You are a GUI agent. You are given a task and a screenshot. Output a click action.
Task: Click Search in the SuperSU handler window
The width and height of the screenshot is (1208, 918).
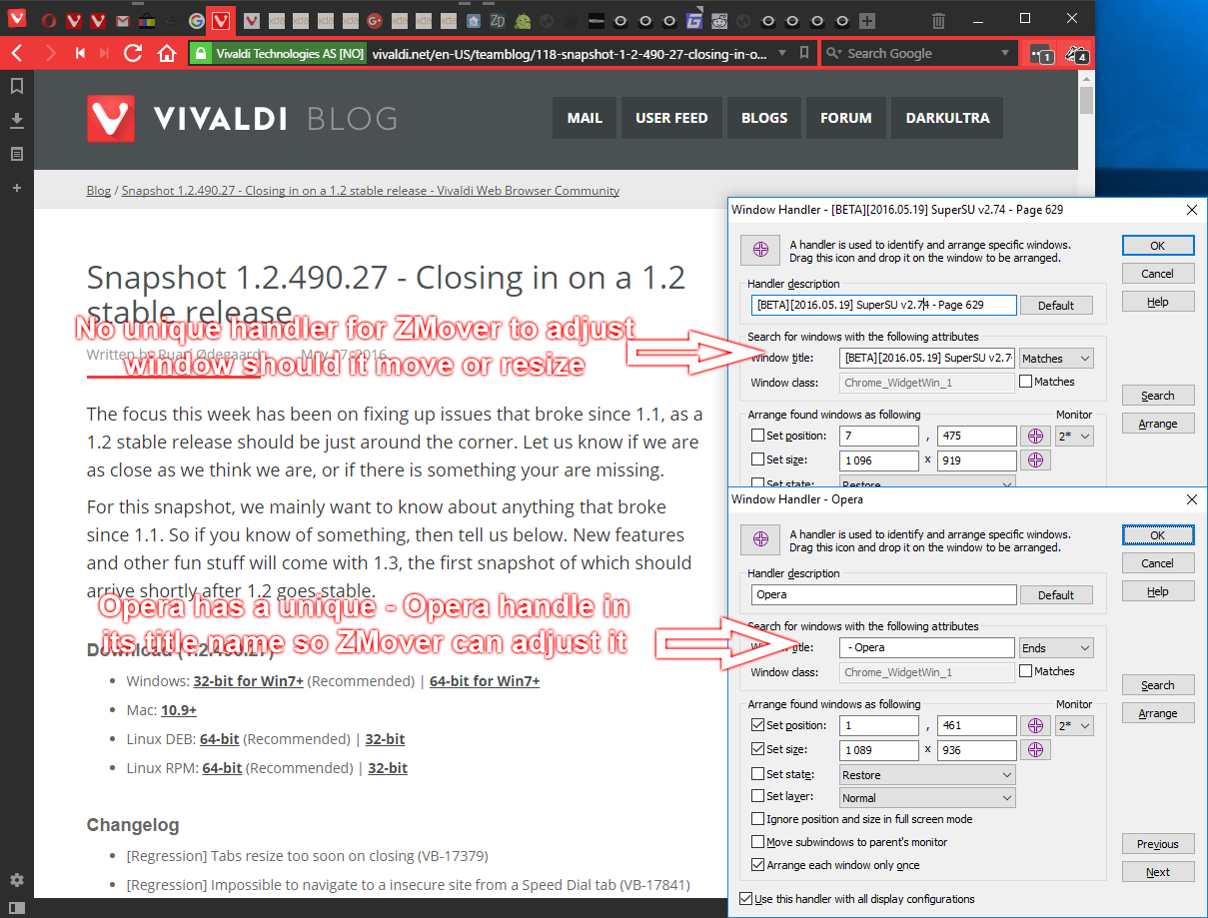(x=1157, y=396)
